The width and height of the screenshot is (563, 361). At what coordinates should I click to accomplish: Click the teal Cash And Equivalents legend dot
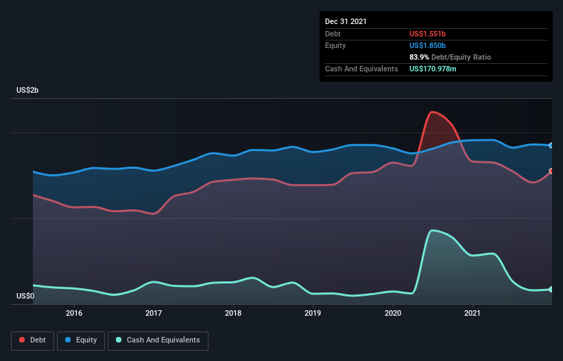coord(119,340)
